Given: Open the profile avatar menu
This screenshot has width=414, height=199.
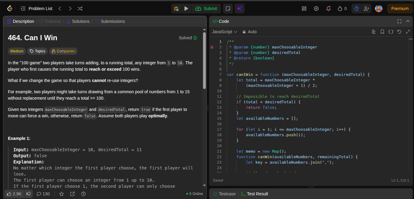Looking at the screenshot, I should [x=378, y=8].
